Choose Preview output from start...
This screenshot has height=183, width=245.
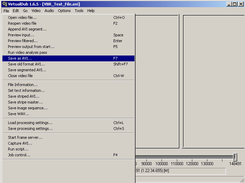(x=68, y=47)
